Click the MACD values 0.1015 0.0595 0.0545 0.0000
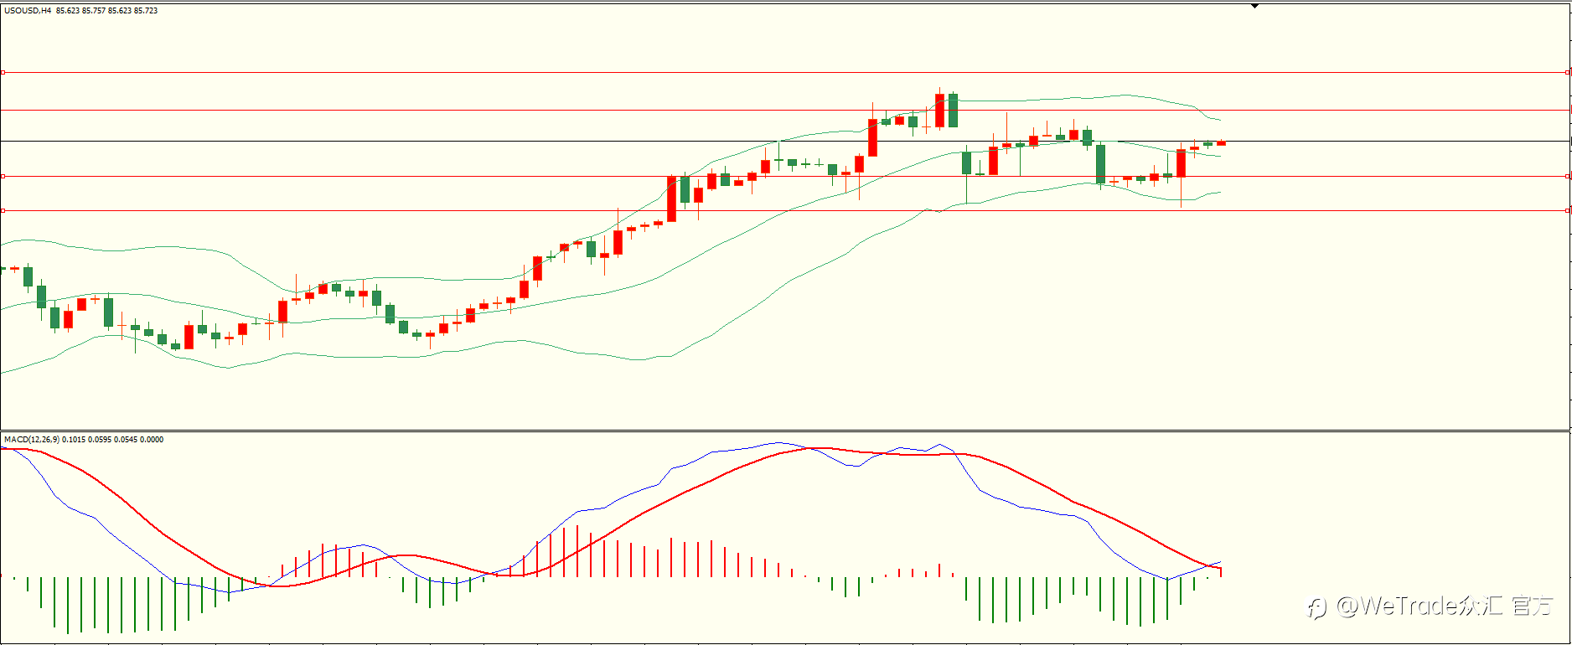The width and height of the screenshot is (1572, 645). (x=113, y=440)
